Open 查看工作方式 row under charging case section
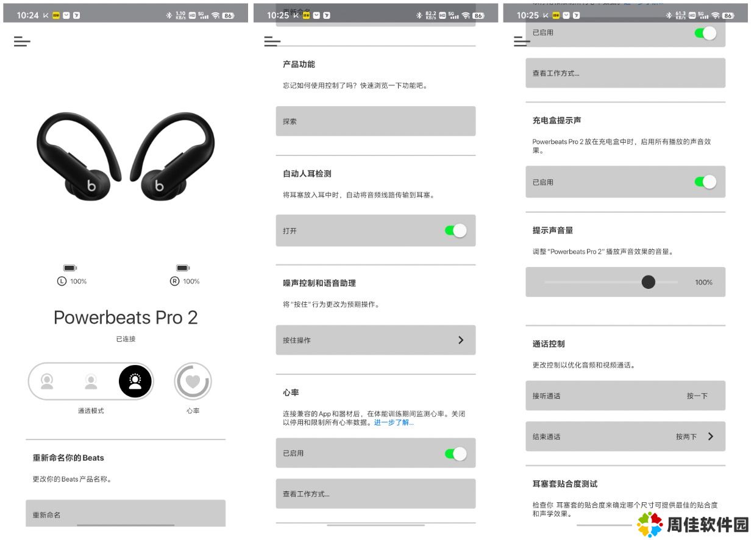 point(625,73)
